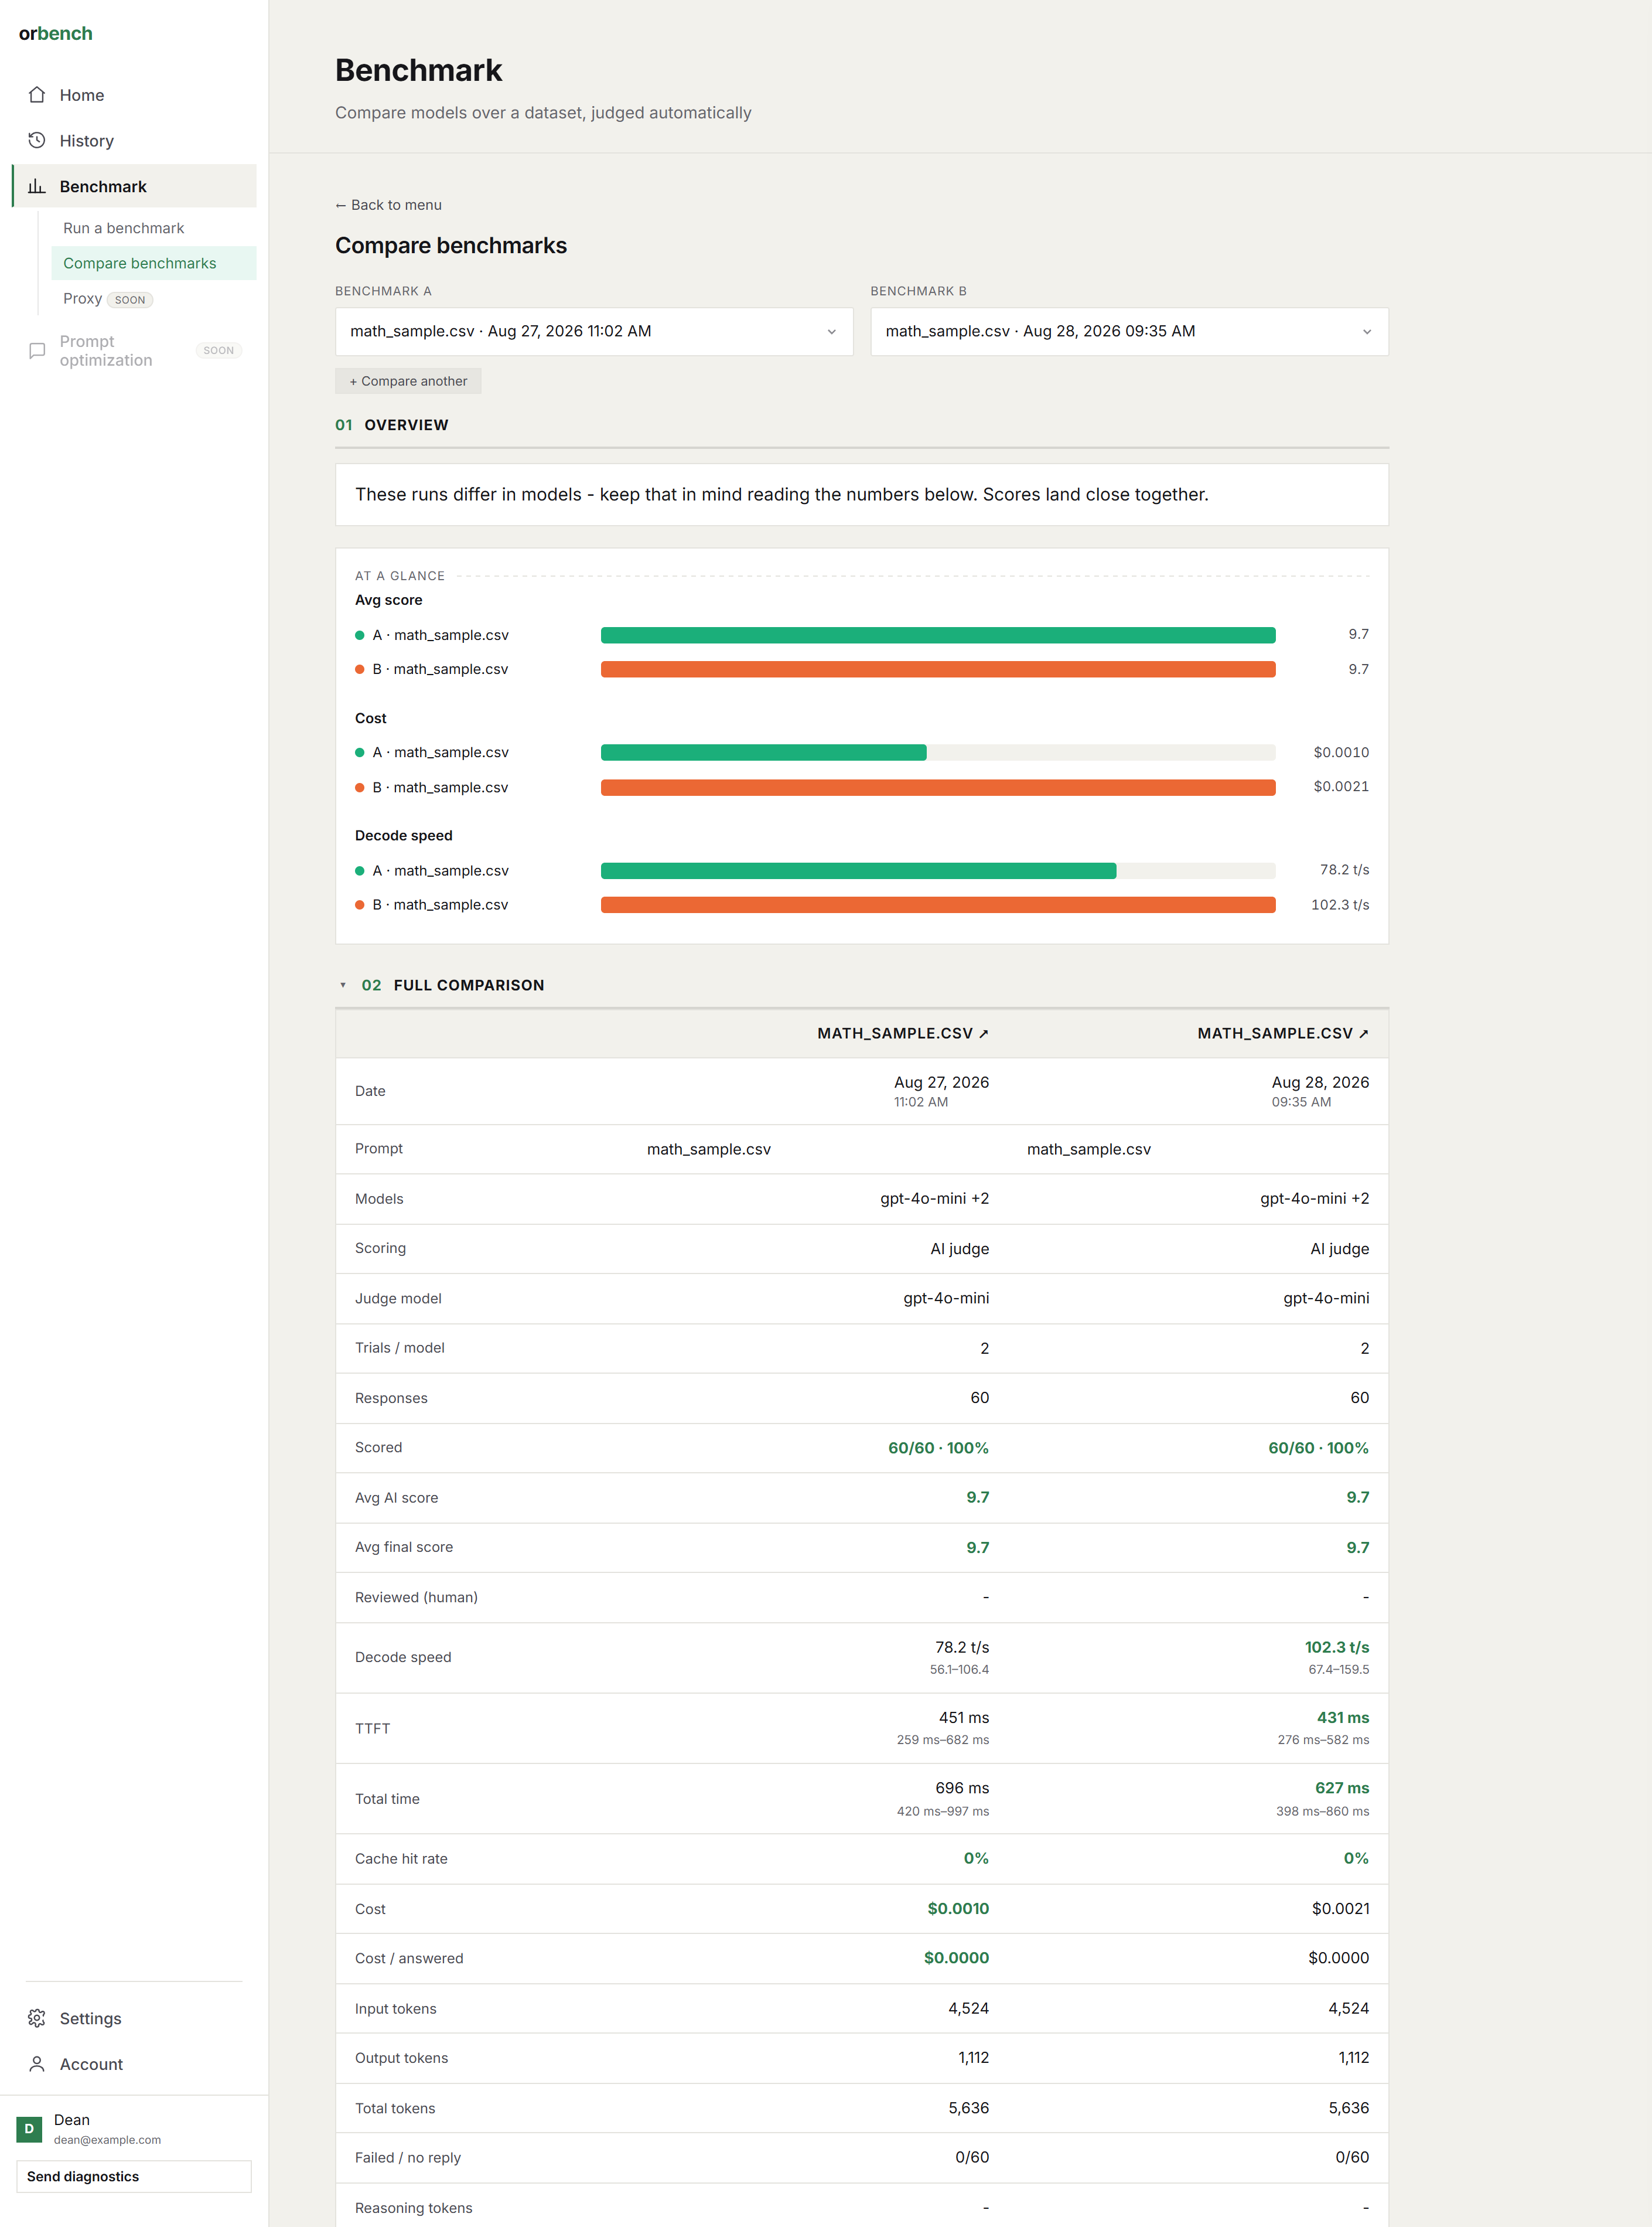Click the 627 ms Total time value
The height and width of the screenshot is (2227, 1652).
1342,1788
